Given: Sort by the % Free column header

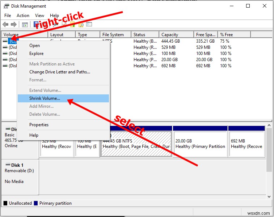Looking at the screenshot, I should 234,35.
